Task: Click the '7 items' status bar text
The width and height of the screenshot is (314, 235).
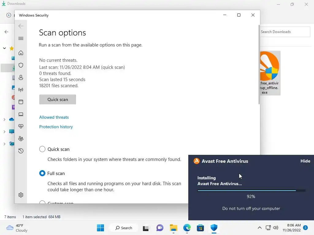Action: [x=10, y=217]
